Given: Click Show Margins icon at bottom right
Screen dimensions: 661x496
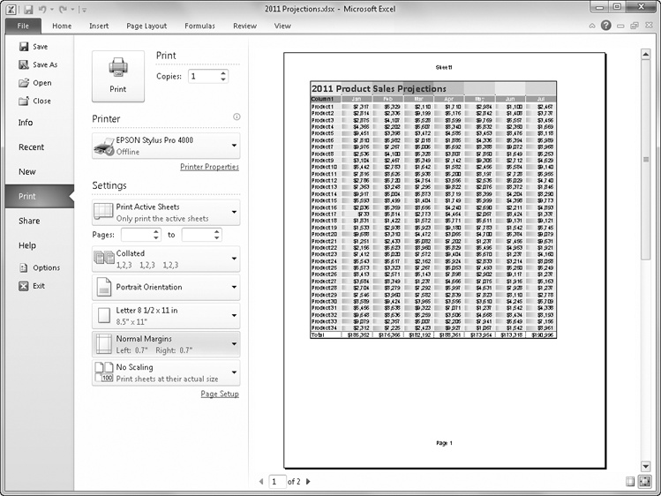Looking at the screenshot, I should [630, 481].
